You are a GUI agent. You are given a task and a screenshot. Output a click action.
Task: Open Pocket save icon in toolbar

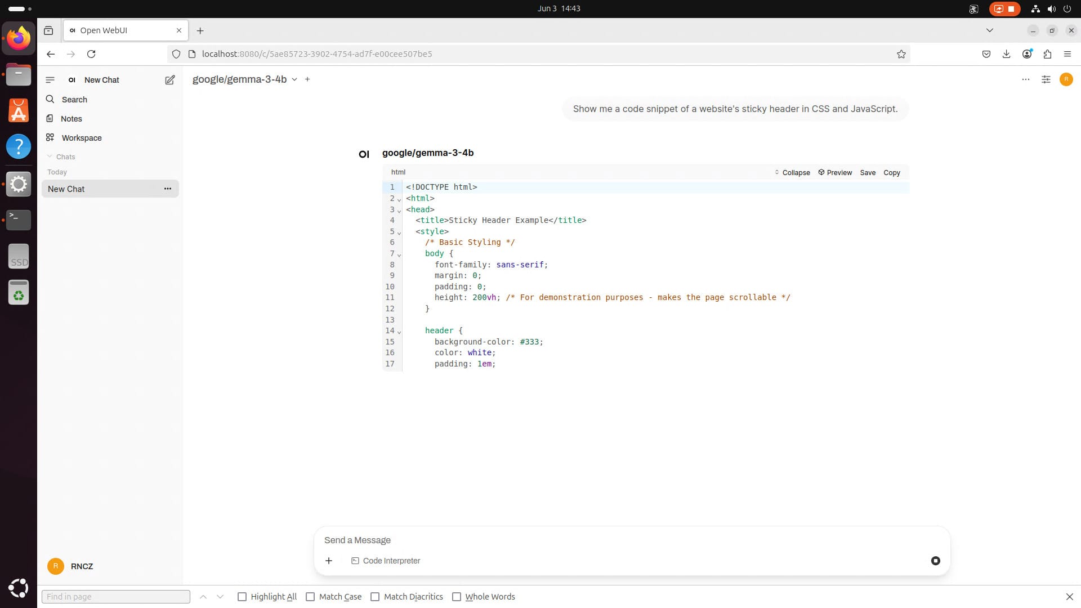click(x=986, y=54)
